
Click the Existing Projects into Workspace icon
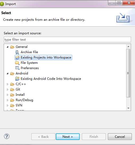[x=17, y=57]
